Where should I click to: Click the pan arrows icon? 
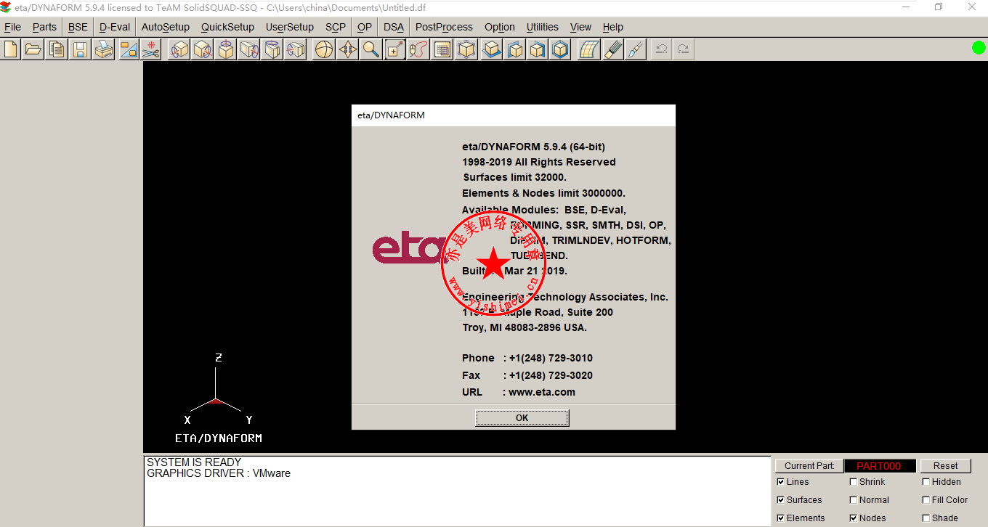(x=348, y=49)
